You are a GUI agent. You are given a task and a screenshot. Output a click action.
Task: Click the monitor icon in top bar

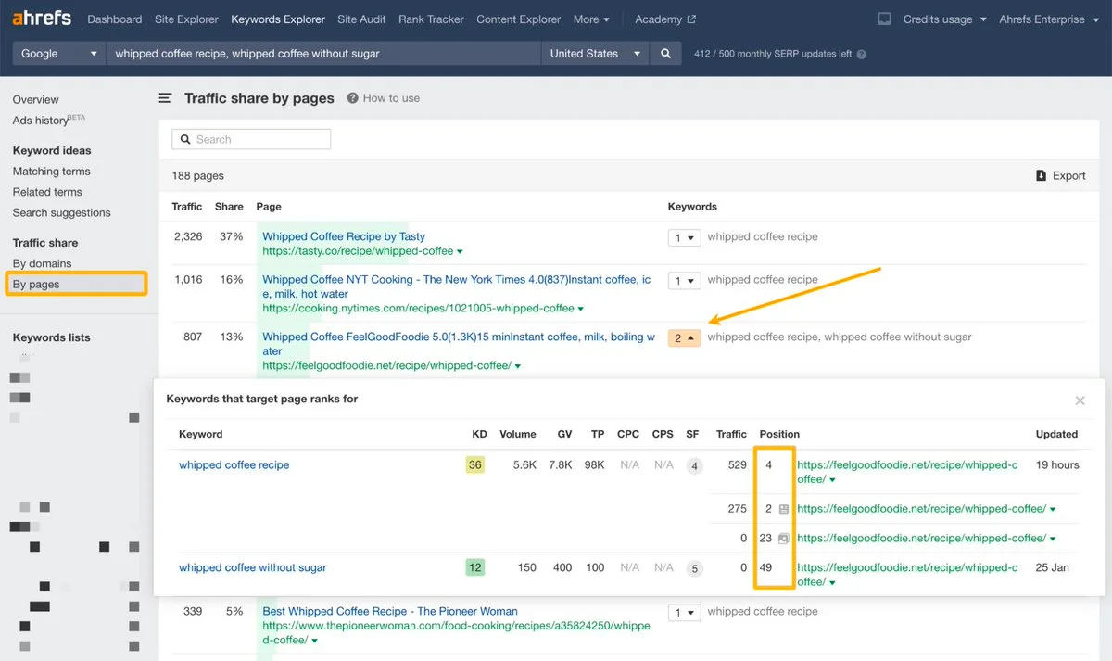pyautogui.click(x=884, y=19)
